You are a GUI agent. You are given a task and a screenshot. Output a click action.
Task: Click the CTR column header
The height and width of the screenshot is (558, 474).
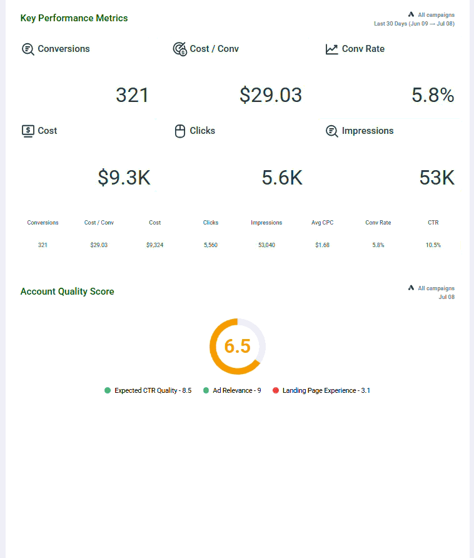coord(433,223)
